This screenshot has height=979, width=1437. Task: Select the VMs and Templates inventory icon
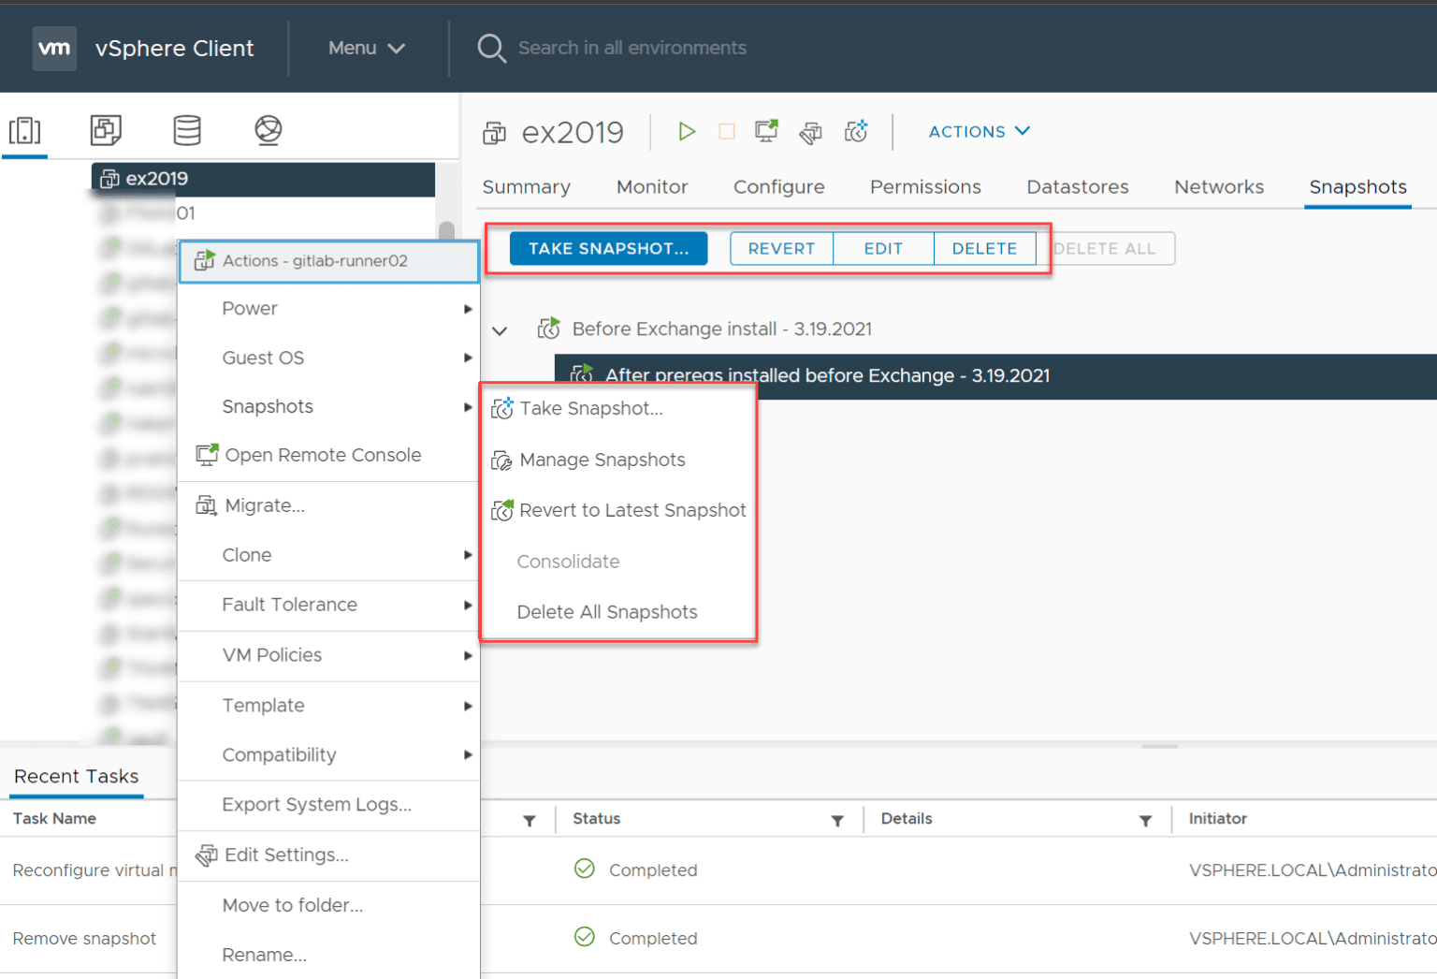point(106,130)
